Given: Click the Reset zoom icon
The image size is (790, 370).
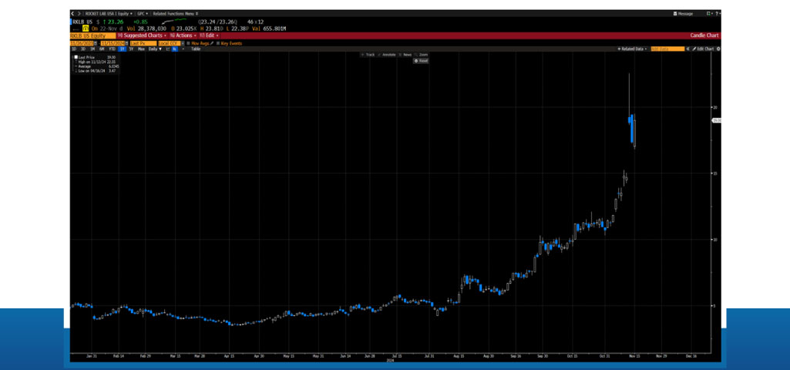Looking at the screenshot, I should pos(416,61).
